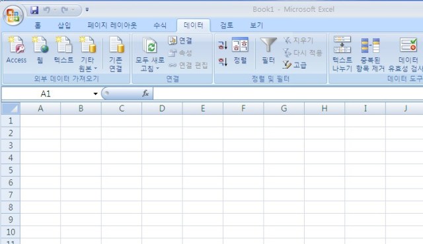
Task: Undo the last action
Action: 46,11
